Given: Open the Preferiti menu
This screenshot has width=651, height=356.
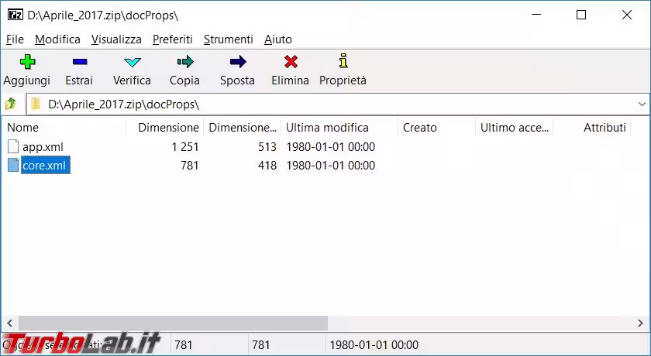Looking at the screenshot, I should (173, 39).
